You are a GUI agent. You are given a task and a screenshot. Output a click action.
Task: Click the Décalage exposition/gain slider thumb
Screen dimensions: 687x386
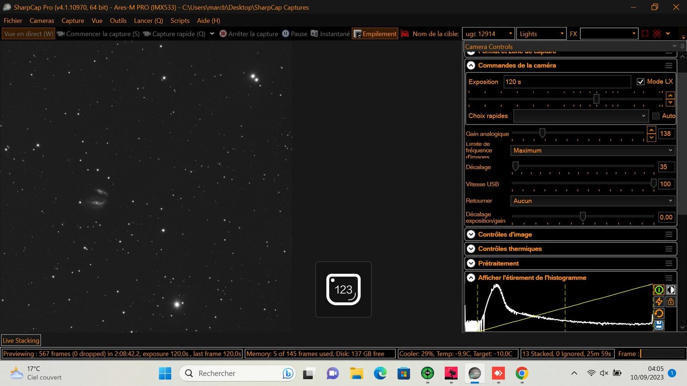point(583,217)
